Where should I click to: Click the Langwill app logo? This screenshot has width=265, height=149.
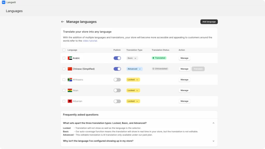(x=3, y=2)
